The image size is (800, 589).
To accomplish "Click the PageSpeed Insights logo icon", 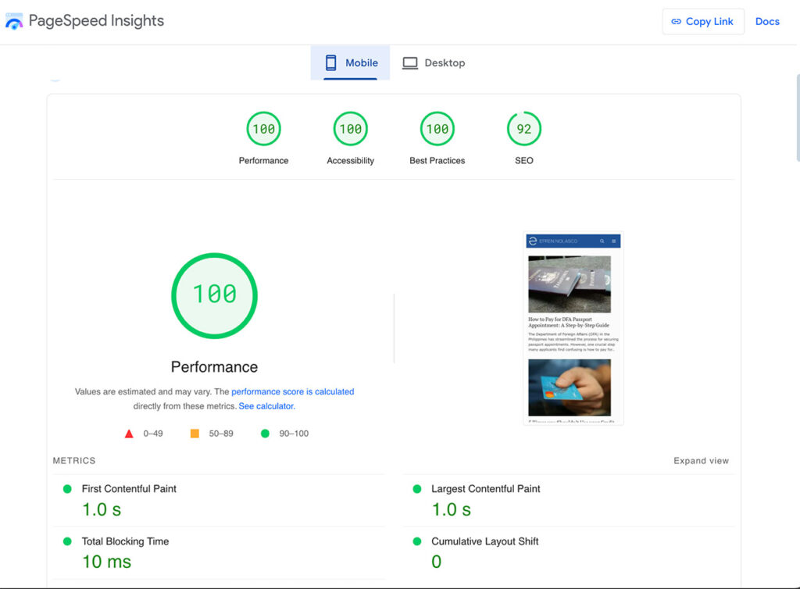I will point(14,21).
